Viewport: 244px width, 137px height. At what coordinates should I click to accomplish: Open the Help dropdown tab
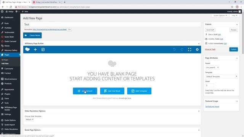pyautogui.click(x=234, y=16)
